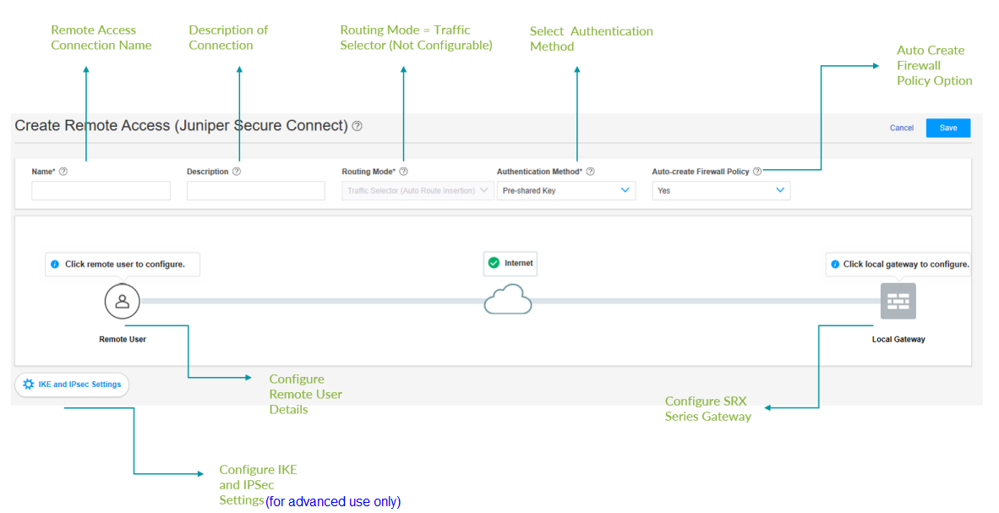Click help icon next to Auto-create Firewall Policy
The height and width of the screenshot is (513, 999).
(757, 172)
